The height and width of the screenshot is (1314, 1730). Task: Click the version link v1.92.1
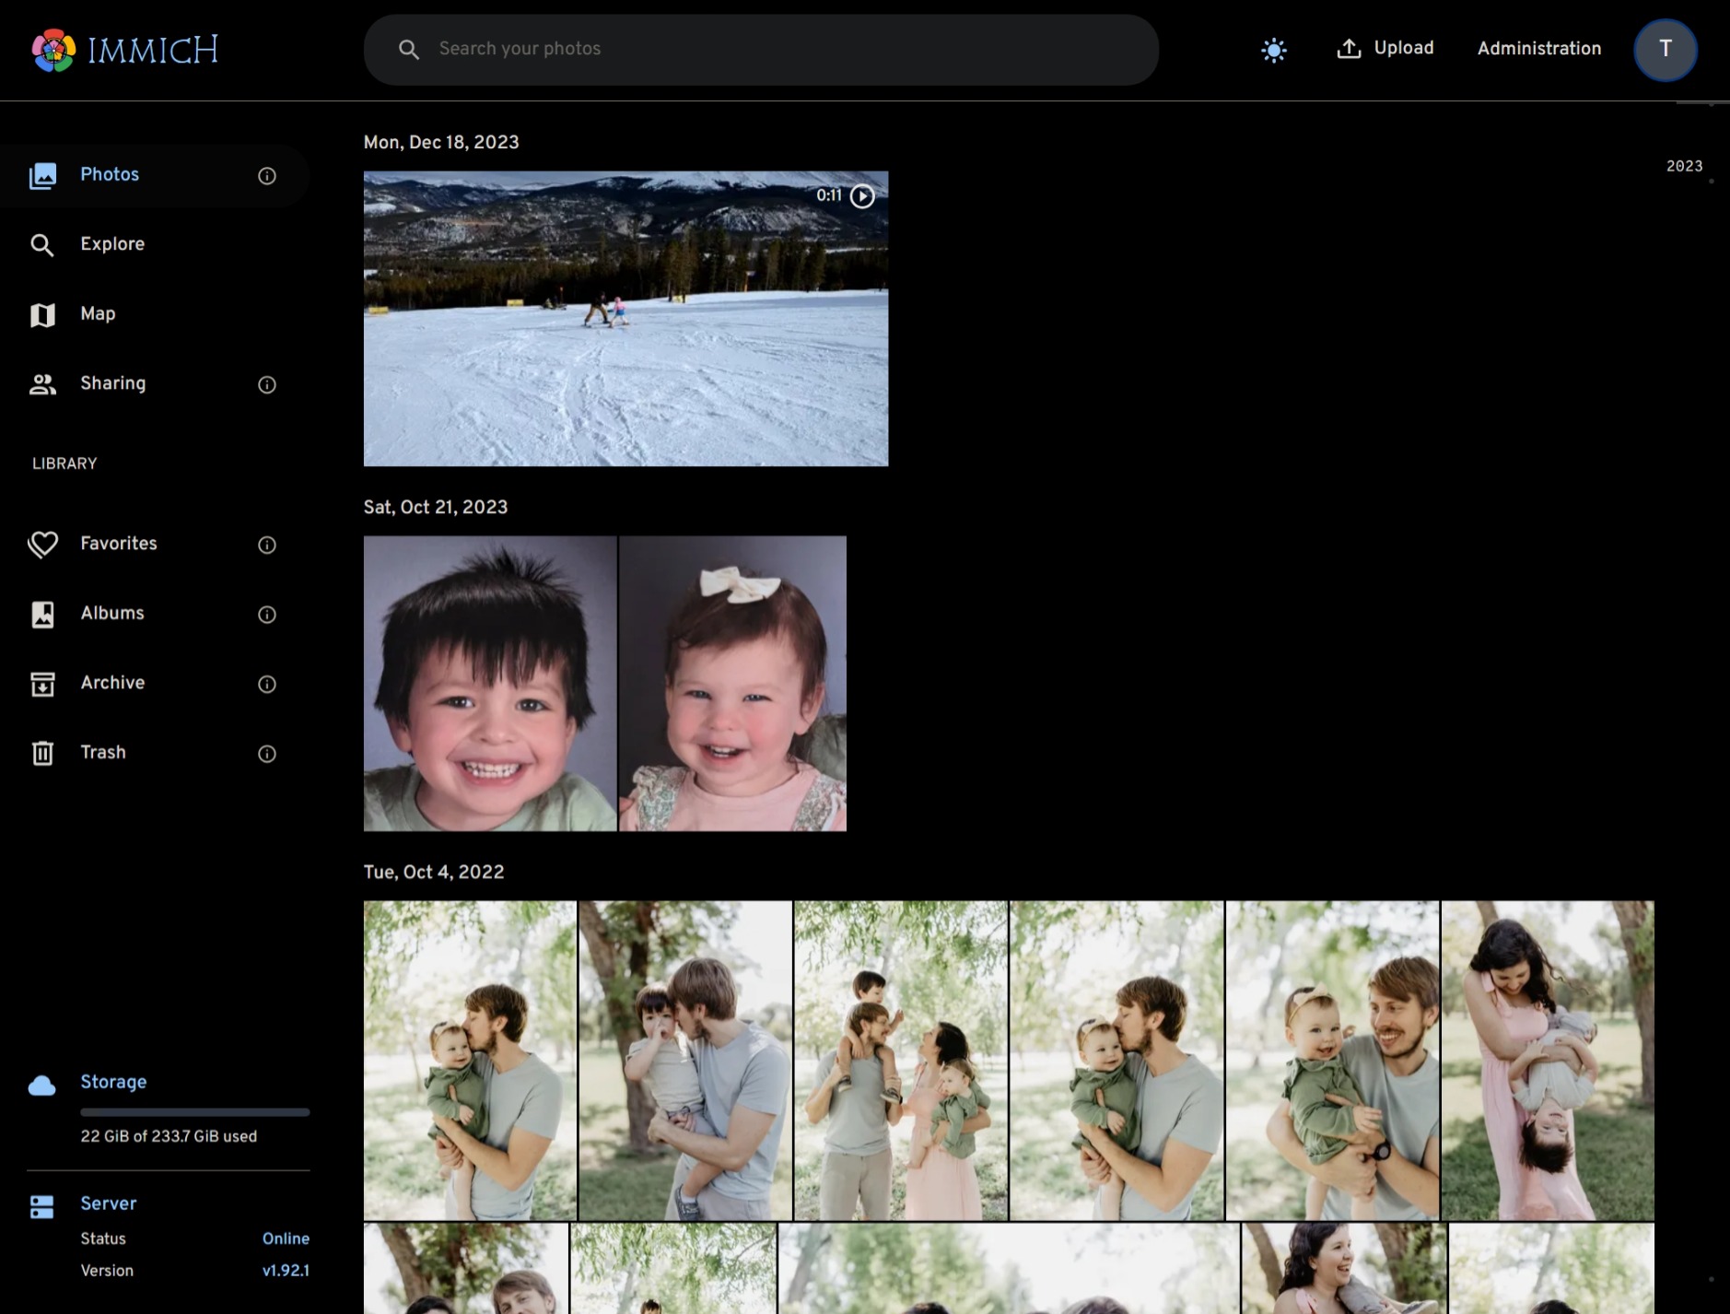pyautogui.click(x=286, y=1270)
